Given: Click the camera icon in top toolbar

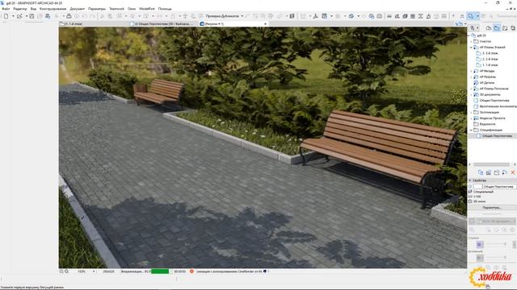Looking at the screenshot, I should (x=380, y=16).
